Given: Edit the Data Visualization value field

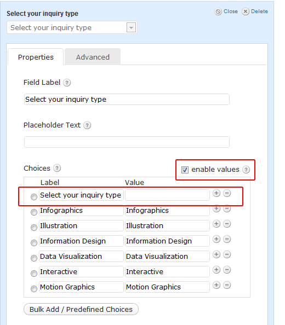Looking at the screenshot, I should pyautogui.click(x=167, y=257).
